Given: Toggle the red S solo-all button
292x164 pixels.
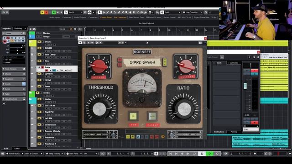Looking at the screenshot, I should click(x=46, y=12).
